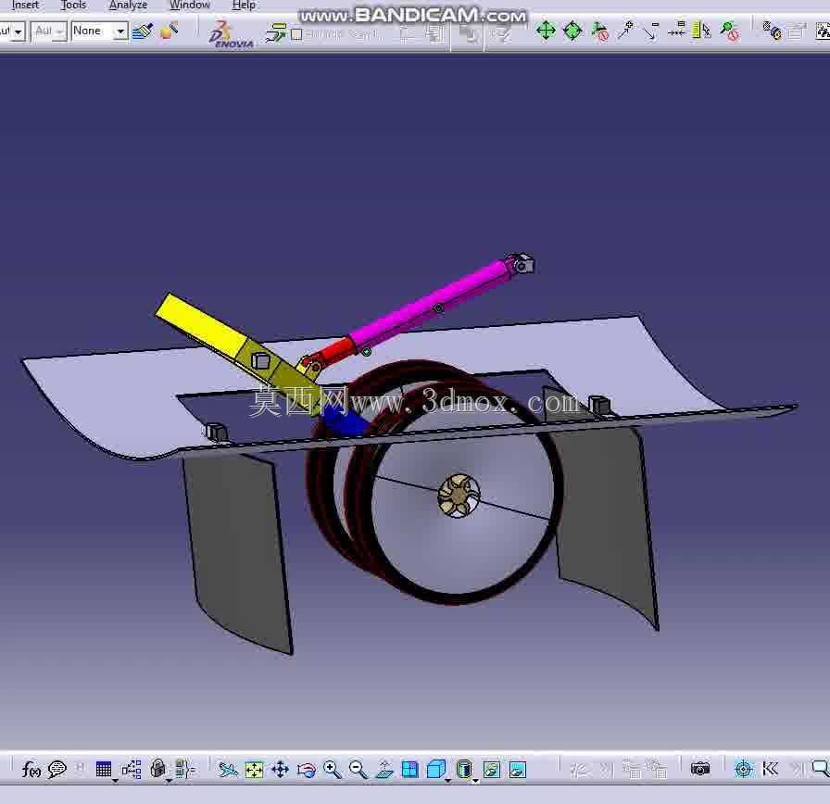Click the Lock padlock icon
This screenshot has height=804, width=830.
pyautogui.click(x=157, y=769)
